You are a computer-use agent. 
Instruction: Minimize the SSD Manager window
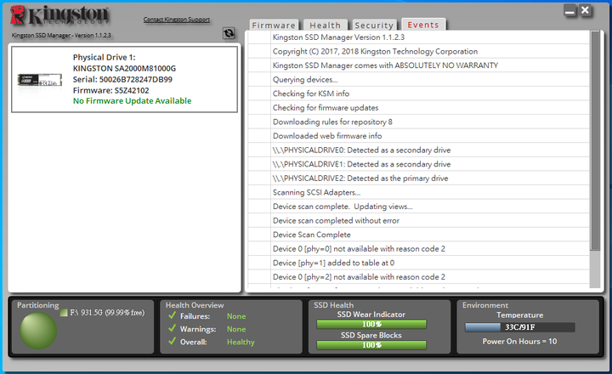569,11
